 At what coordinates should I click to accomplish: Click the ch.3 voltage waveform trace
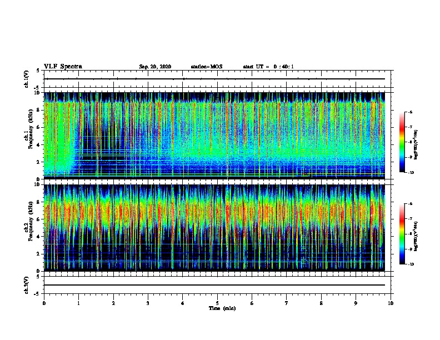[214, 285]
